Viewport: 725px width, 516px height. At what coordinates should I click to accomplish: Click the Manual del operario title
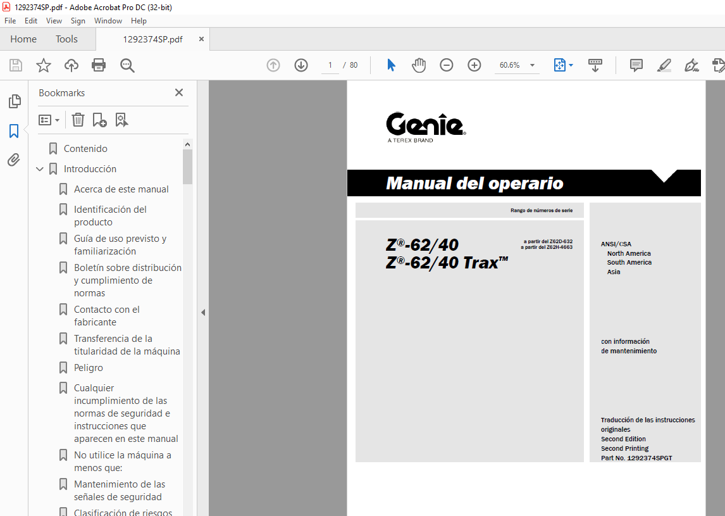coord(474,183)
